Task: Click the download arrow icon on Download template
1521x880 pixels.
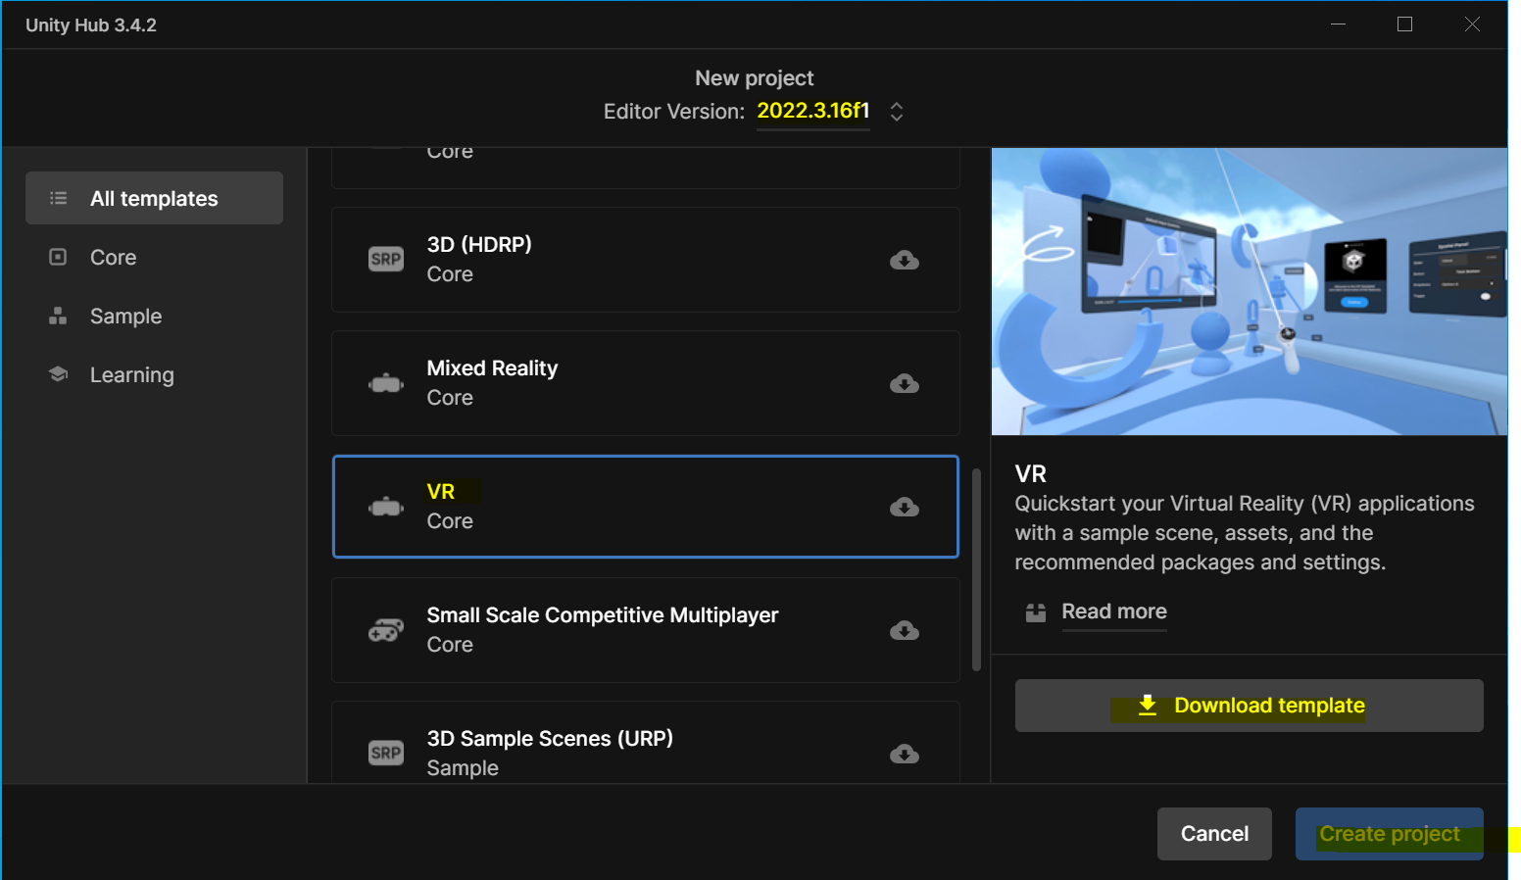Action: tap(1148, 706)
